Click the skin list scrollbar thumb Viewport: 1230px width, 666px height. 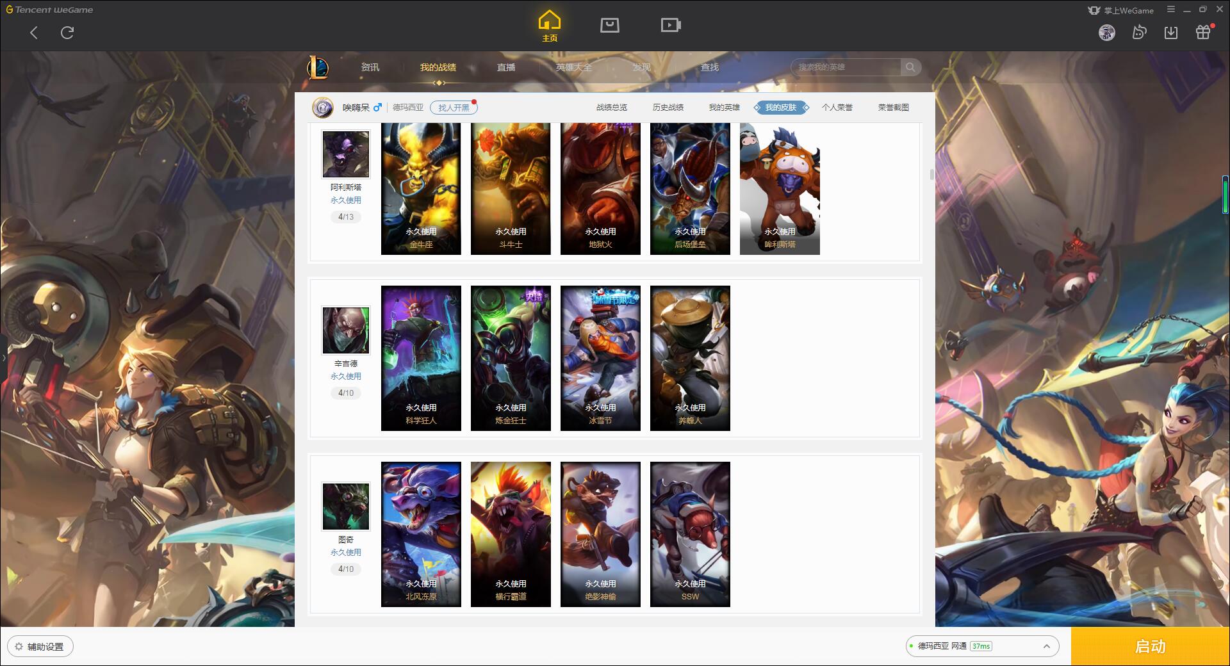pyautogui.click(x=931, y=174)
